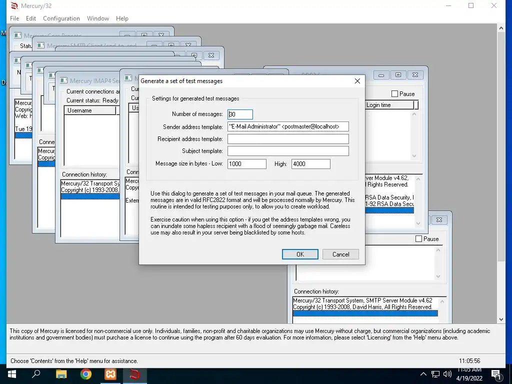Image resolution: width=512 pixels, height=384 pixels.
Task: Click the Message size High field
Action: pos(311,164)
